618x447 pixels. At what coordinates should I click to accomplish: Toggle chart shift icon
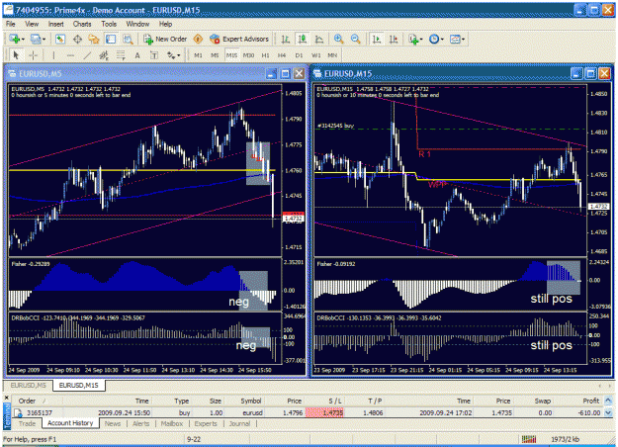coord(394,39)
